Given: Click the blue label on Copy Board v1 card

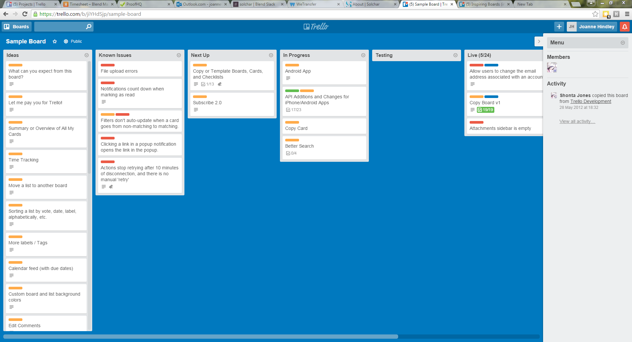Looking at the screenshot, I should [x=491, y=97].
